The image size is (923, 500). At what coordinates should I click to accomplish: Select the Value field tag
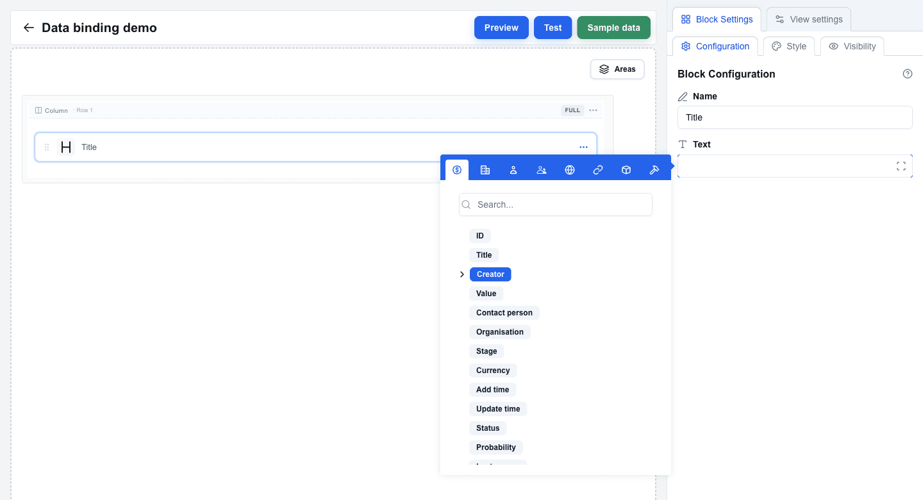point(486,294)
